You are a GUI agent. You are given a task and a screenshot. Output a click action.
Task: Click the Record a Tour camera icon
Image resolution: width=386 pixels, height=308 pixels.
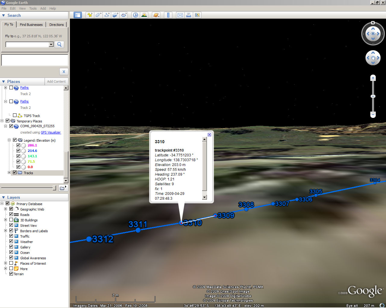tap(124, 15)
